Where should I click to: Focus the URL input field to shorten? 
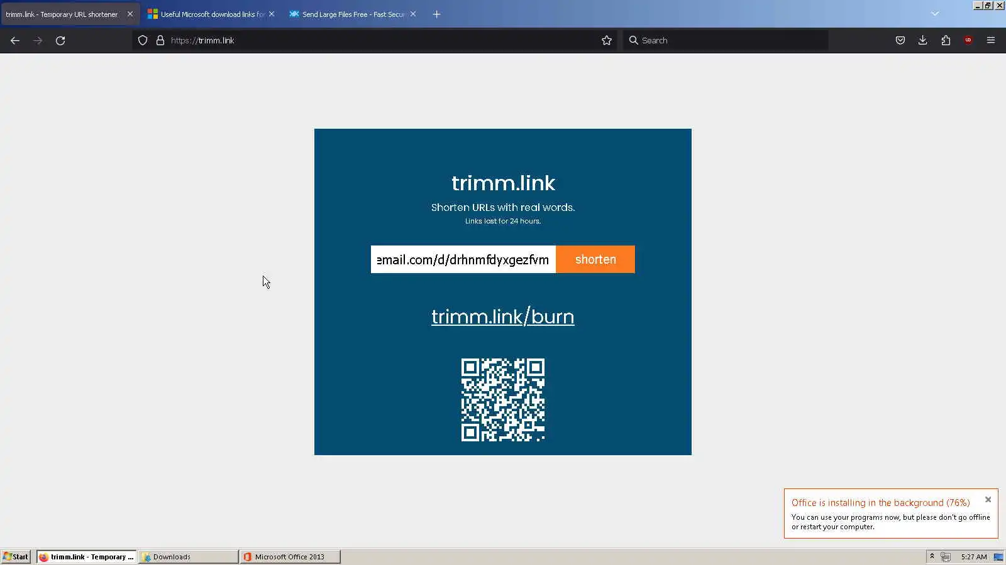tap(463, 259)
